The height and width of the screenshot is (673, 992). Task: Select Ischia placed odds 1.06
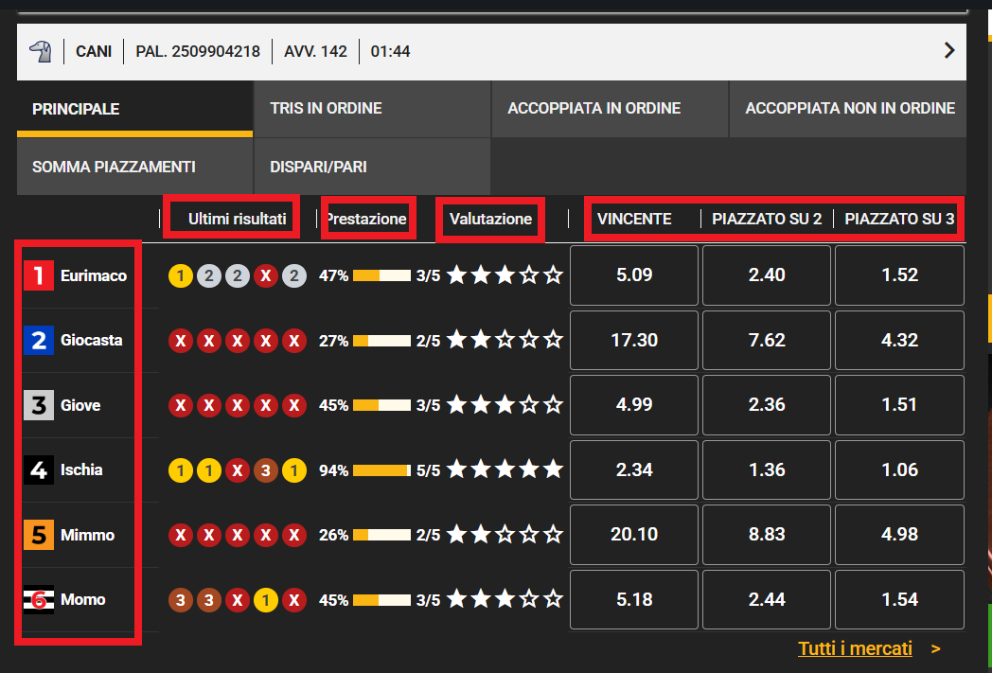[x=899, y=469]
